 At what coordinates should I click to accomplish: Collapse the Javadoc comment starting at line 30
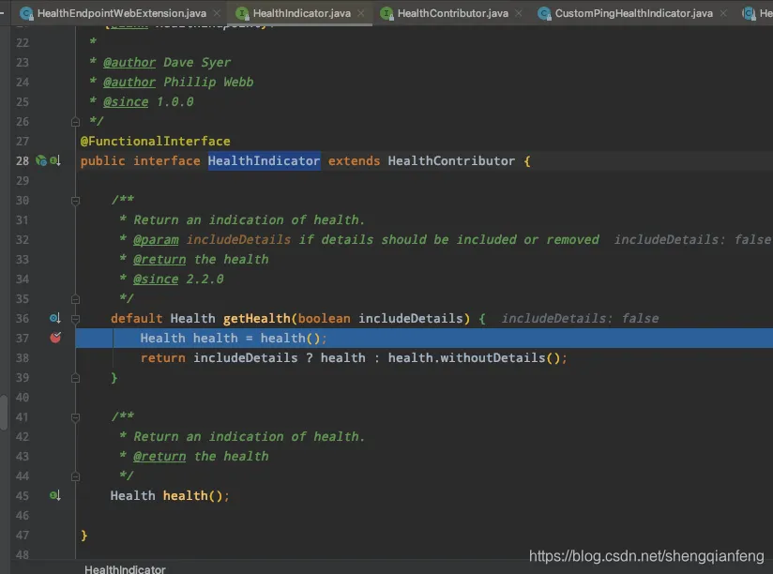click(x=75, y=201)
